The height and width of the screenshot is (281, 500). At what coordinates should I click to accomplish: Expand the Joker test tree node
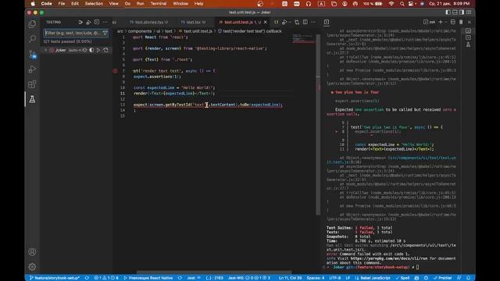[45, 50]
